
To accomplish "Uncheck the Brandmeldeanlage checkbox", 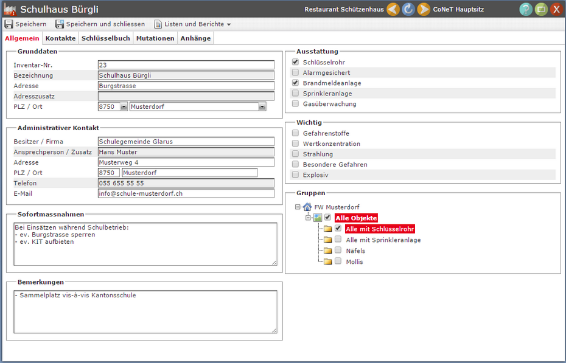I will tap(296, 83).
